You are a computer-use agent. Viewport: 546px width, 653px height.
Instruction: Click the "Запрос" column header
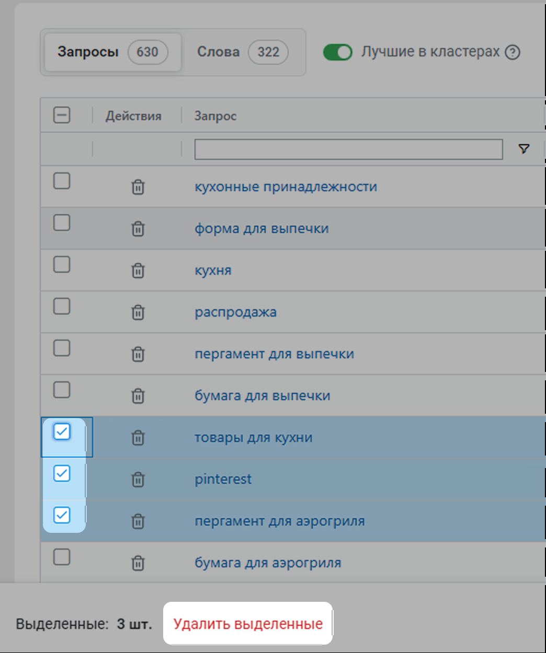(215, 116)
